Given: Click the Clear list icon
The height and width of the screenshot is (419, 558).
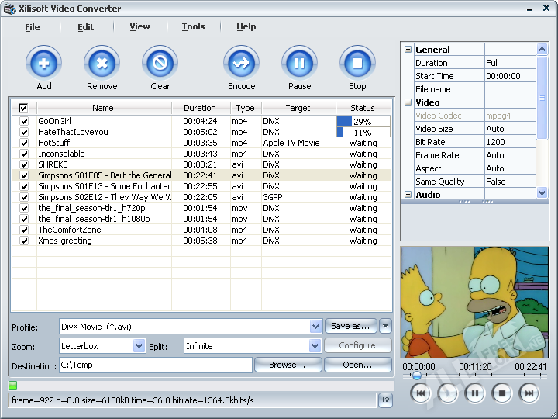Looking at the screenshot, I should [x=160, y=63].
